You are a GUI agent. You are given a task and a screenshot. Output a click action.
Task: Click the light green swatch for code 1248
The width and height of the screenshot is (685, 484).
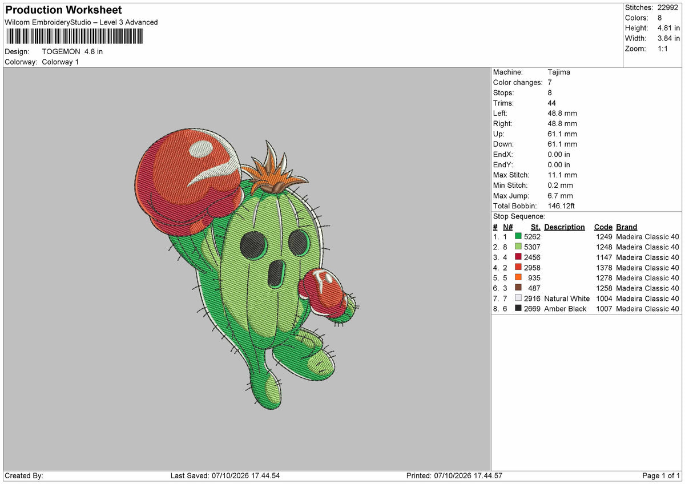(x=518, y=247)
